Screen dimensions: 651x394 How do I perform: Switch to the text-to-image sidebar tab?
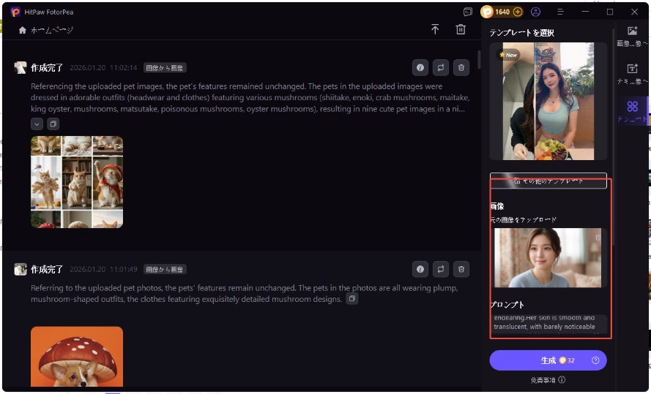(633, 73)
